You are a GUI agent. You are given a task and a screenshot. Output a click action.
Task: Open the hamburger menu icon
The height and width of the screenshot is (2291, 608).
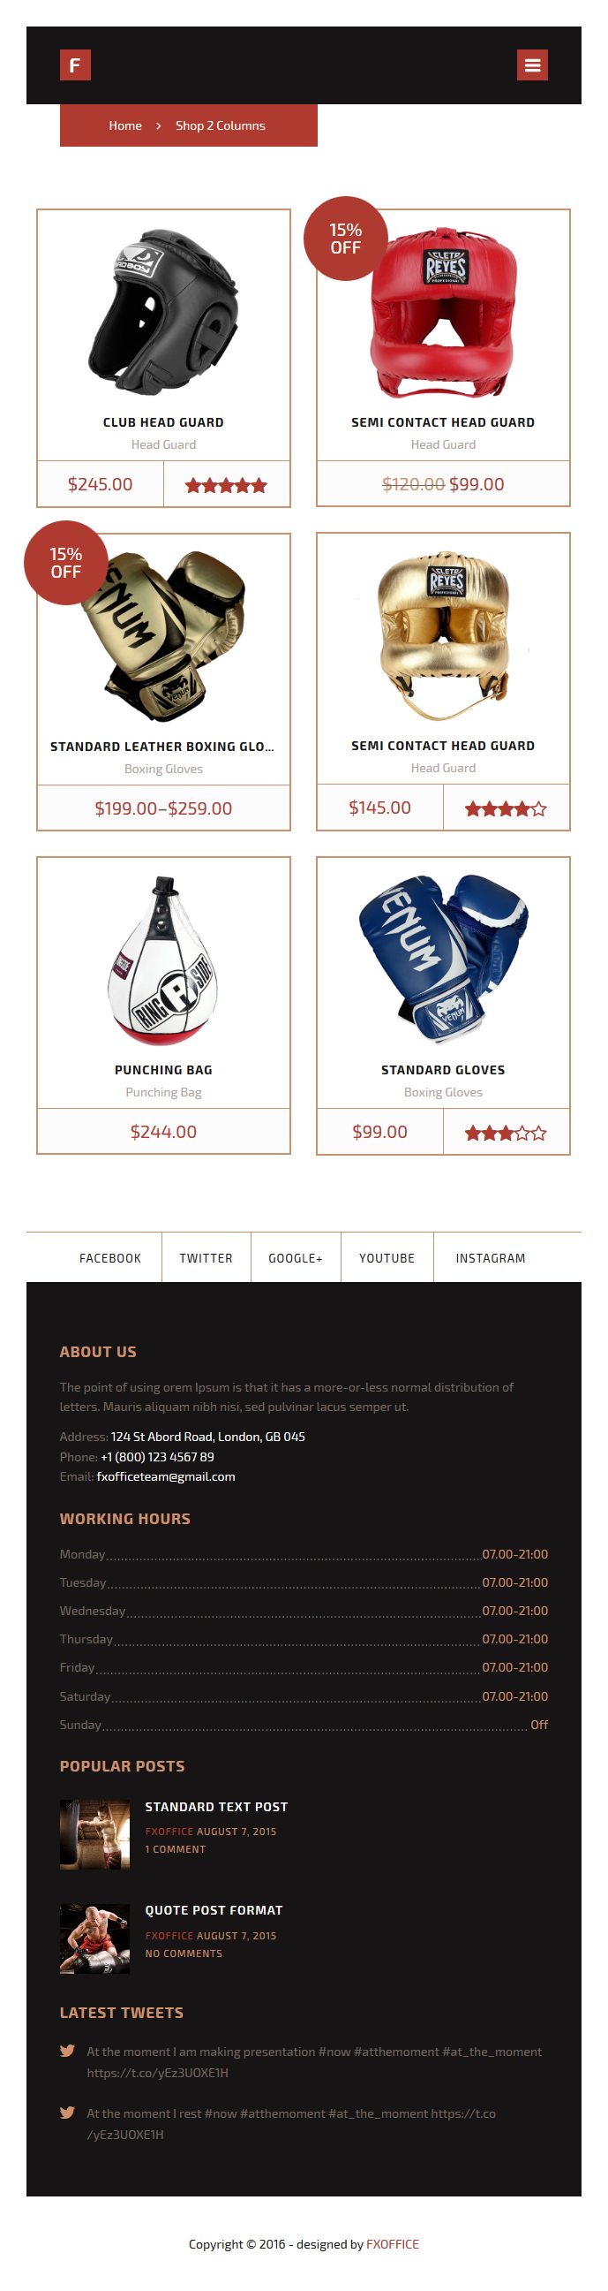tap(532, 64)
